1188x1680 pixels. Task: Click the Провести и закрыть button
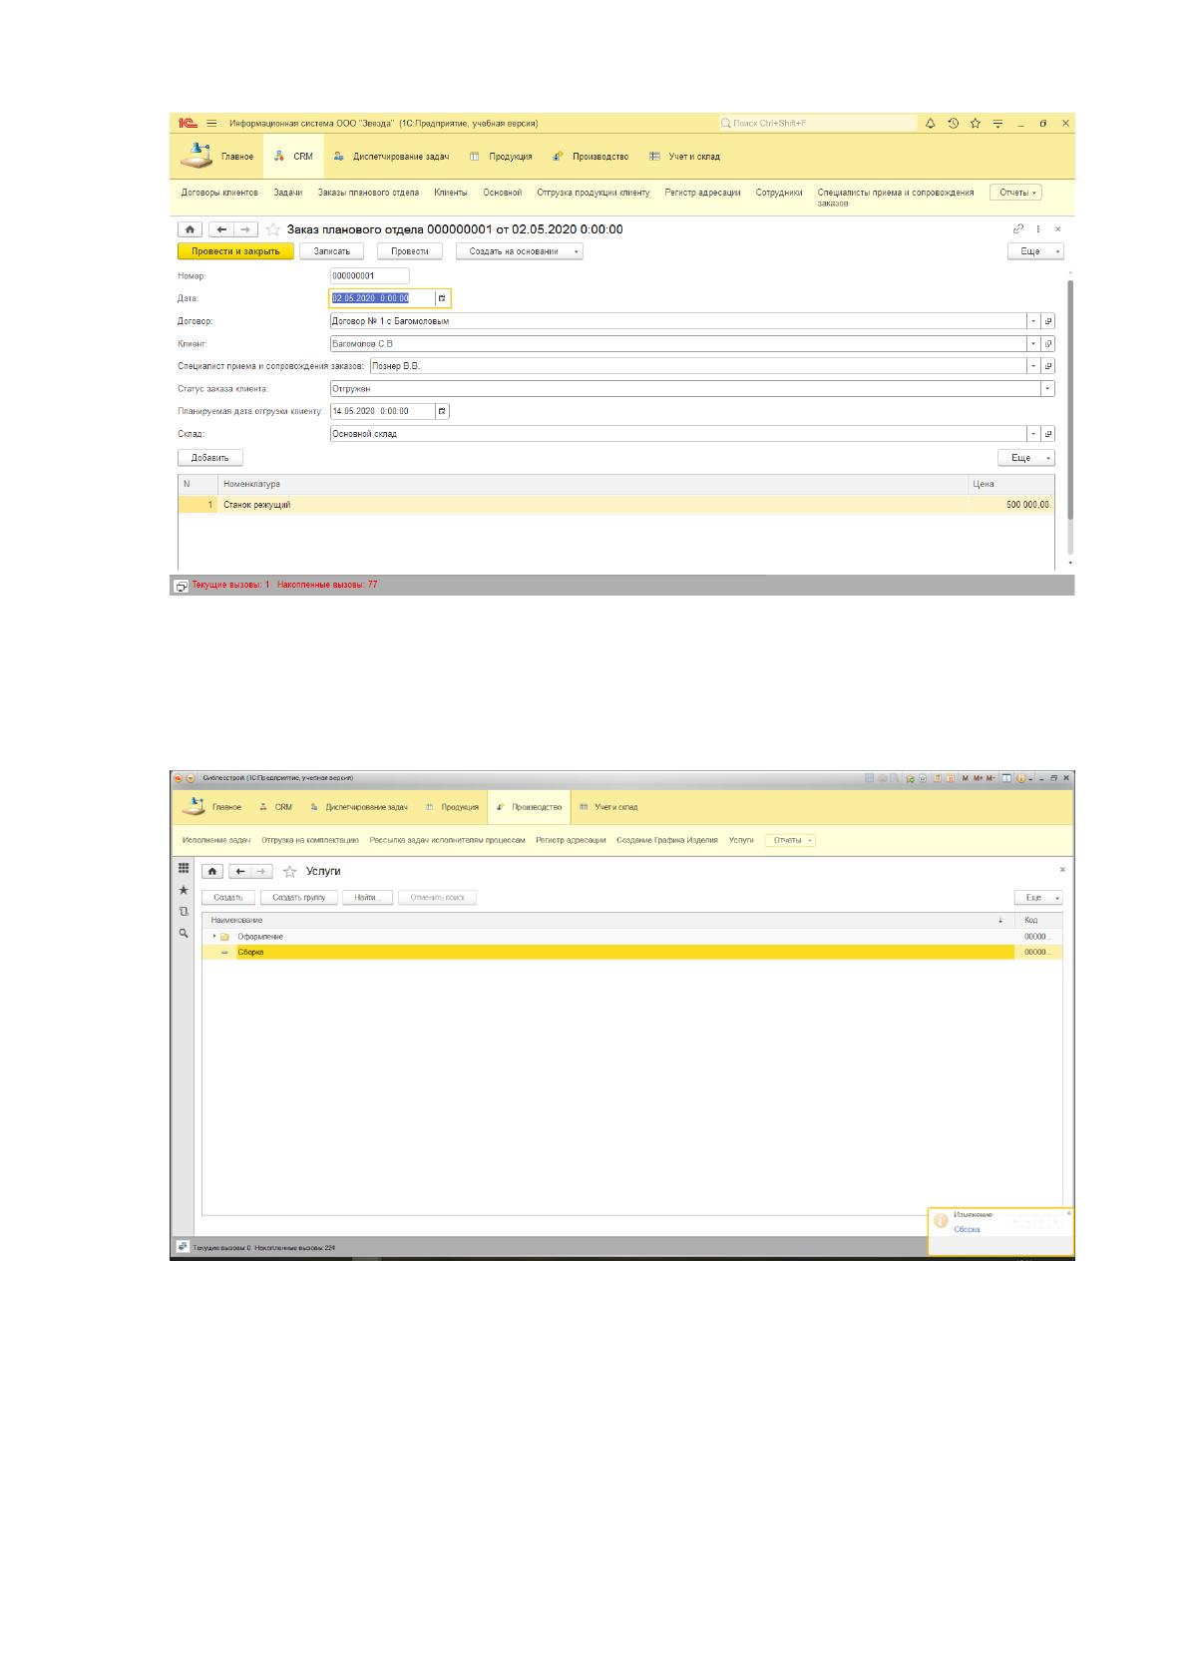235,251
